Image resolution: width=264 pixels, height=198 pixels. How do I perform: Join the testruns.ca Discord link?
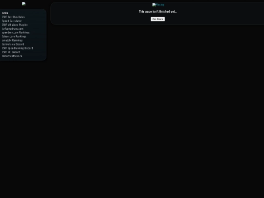click(x=13, y=44)
